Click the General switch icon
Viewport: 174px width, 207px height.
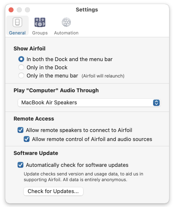click(17, 22)
